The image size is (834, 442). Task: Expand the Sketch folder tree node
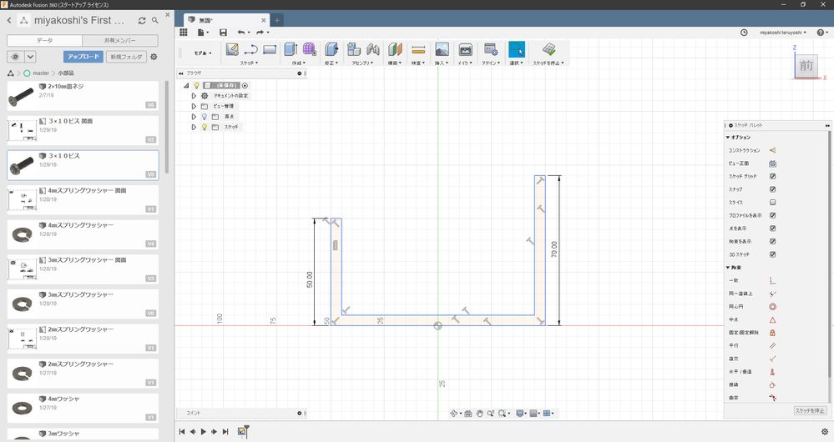click(195, 127)
